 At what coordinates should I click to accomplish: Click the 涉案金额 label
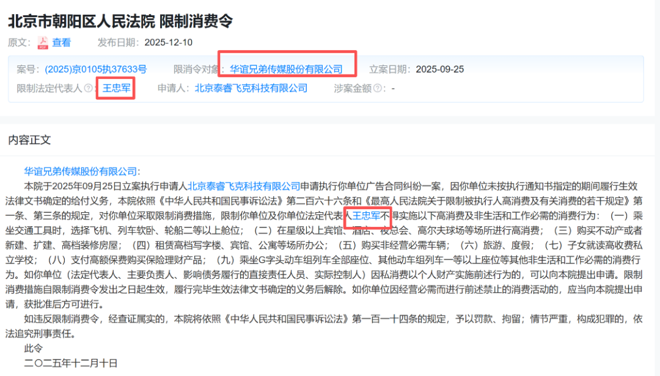353,88
